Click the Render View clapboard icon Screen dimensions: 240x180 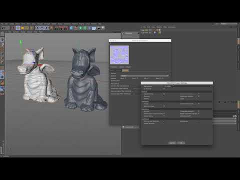(57, 28)
